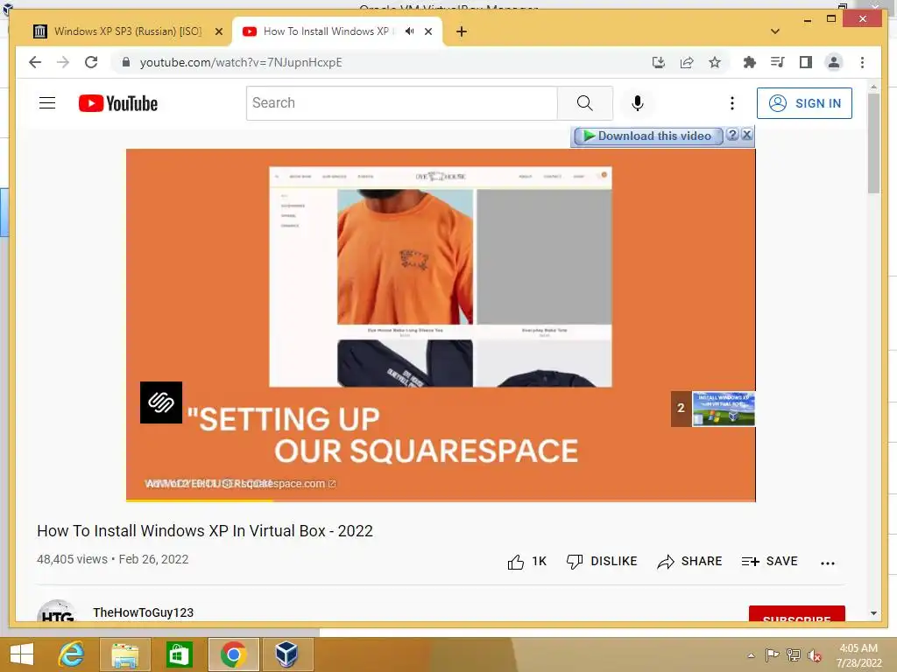
Task: Open the Windows Start button
Action: coord(22,654)
